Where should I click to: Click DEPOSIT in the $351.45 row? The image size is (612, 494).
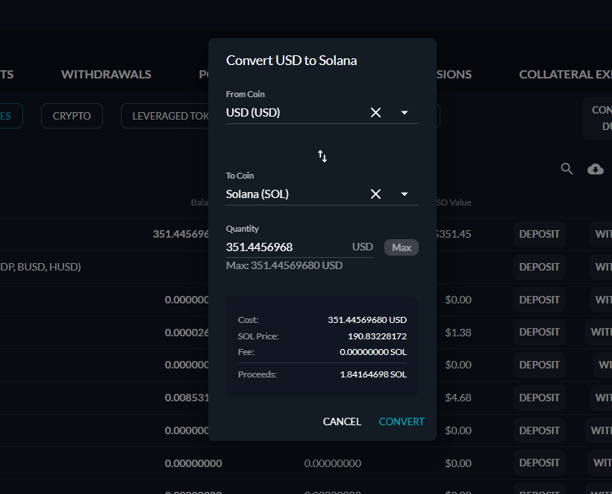pos(540,234)
